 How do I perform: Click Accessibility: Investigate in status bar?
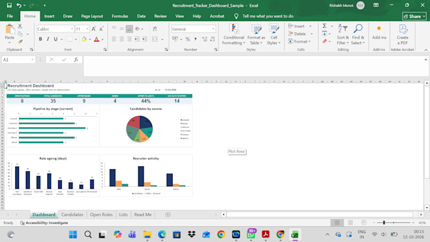pos(44,223)
